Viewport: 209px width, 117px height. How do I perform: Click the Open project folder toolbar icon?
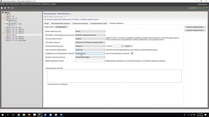point(5,8)
